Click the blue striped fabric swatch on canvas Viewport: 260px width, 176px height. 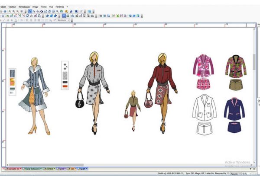pos(12,74)
